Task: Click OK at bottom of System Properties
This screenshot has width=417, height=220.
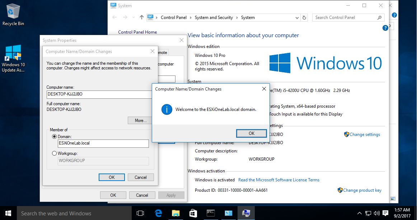Action: coord(113,195)
